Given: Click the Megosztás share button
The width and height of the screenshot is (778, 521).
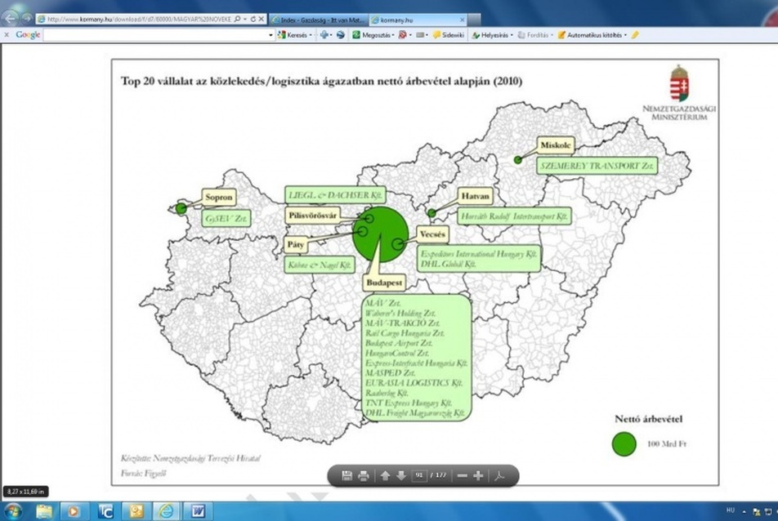Looking at the screenshot, I should coord(372,35).
